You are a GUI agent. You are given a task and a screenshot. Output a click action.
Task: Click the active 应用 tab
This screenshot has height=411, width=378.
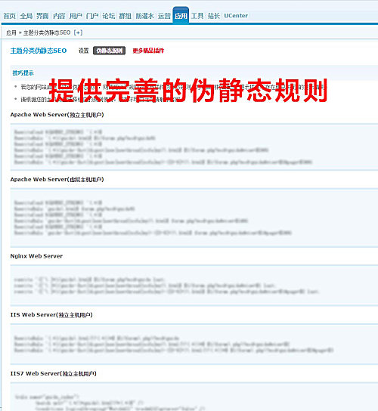point(181,16)
